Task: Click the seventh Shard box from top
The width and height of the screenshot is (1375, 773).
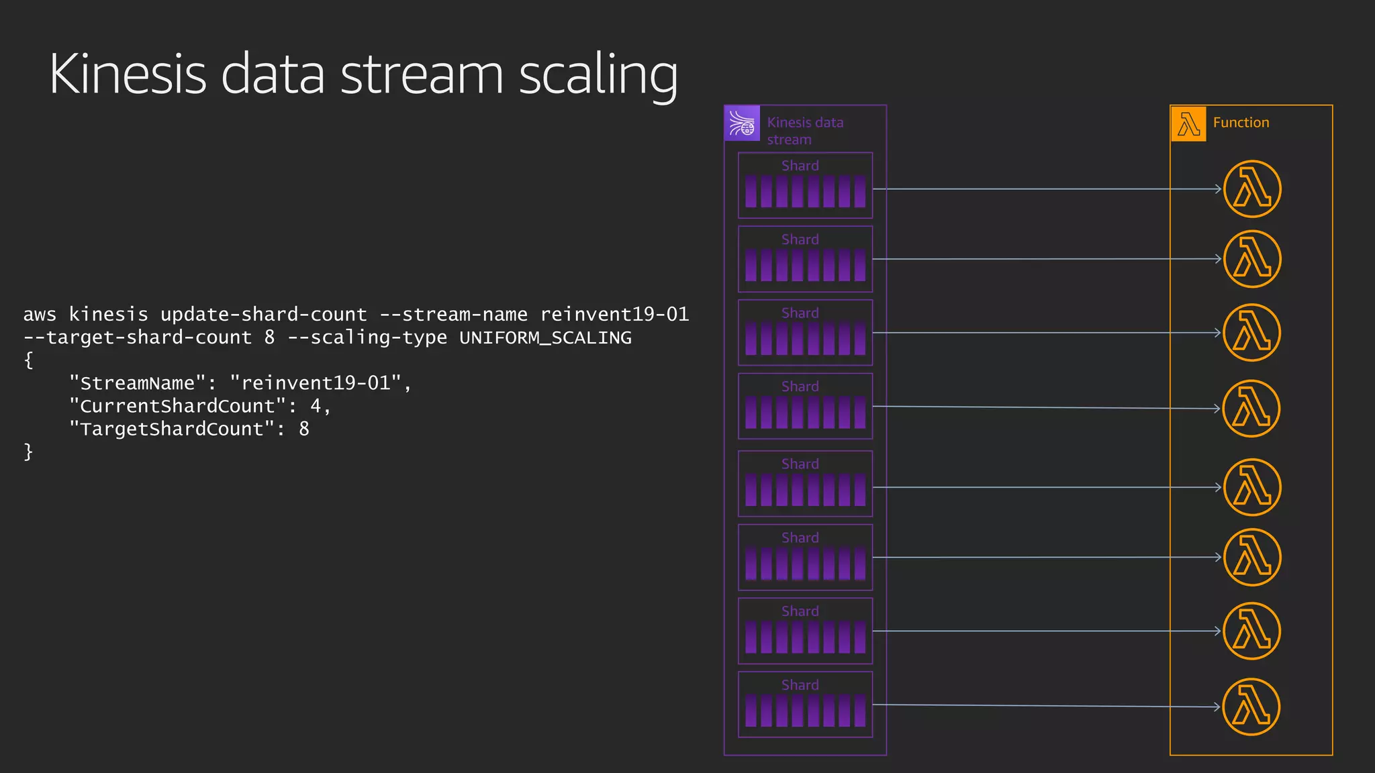Action: tap(805, 631)
